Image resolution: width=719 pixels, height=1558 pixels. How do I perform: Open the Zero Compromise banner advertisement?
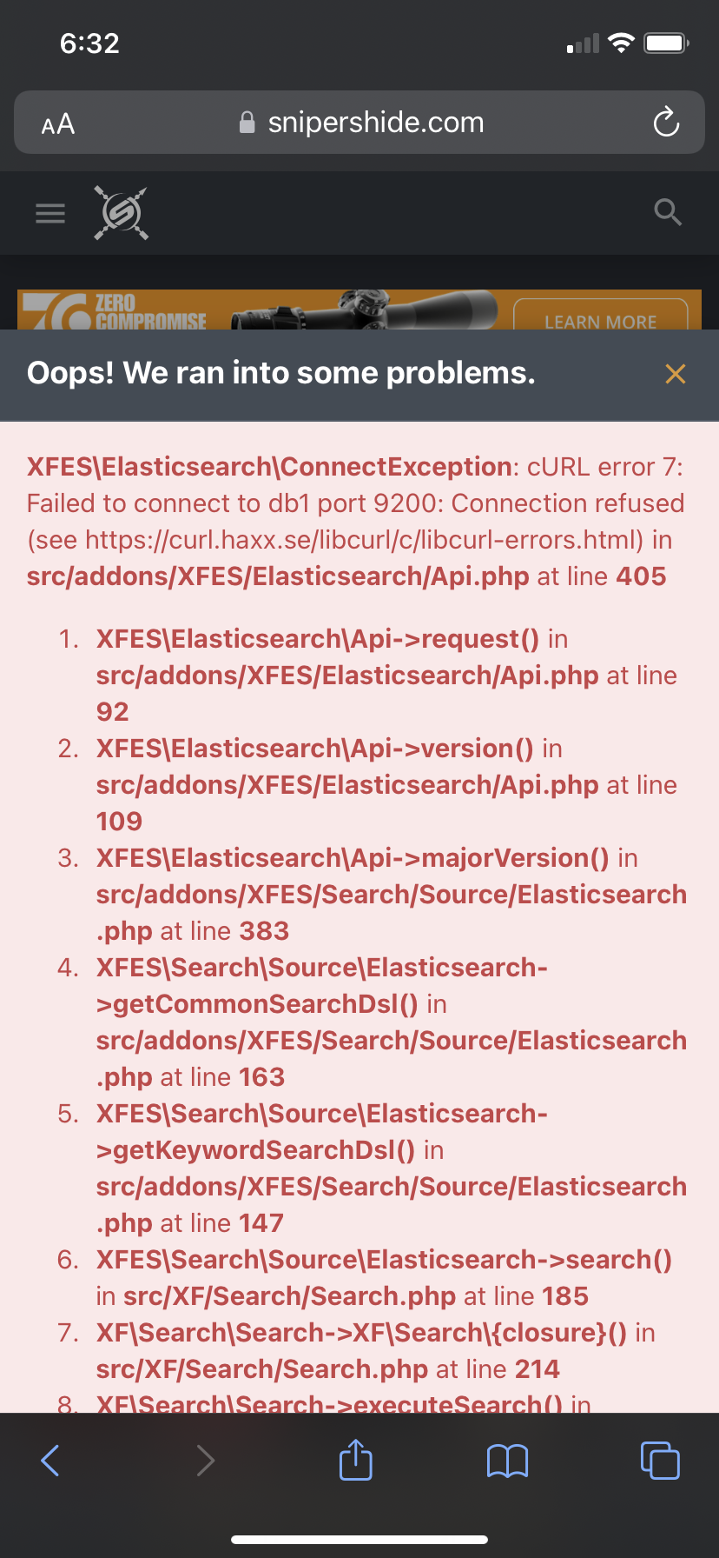(x=359, y=310)
